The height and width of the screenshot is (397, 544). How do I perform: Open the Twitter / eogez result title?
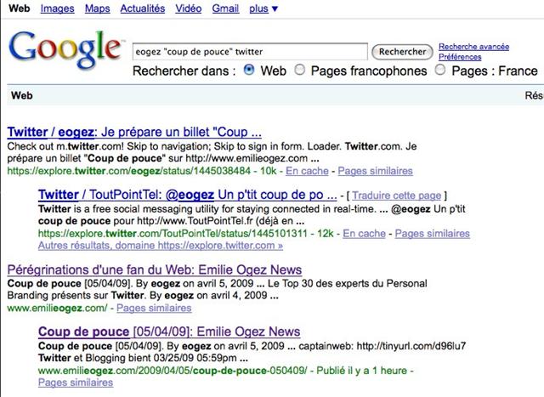(x=134, y=132)
